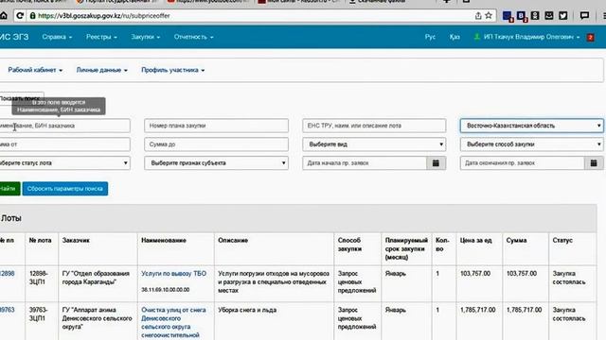This screenshot has height=340, width=606.
Task: Click the red notification badge showing 2
Action: point(591,38)
